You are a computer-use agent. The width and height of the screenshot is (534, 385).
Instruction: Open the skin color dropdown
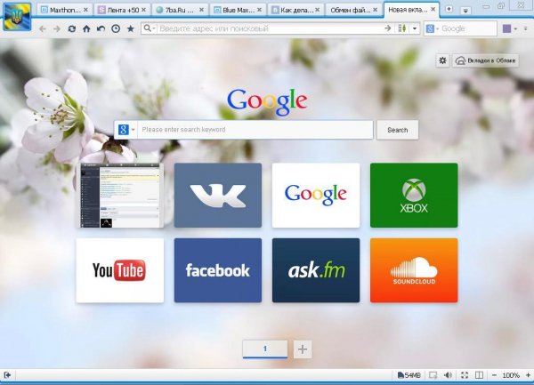coord(515,29)
